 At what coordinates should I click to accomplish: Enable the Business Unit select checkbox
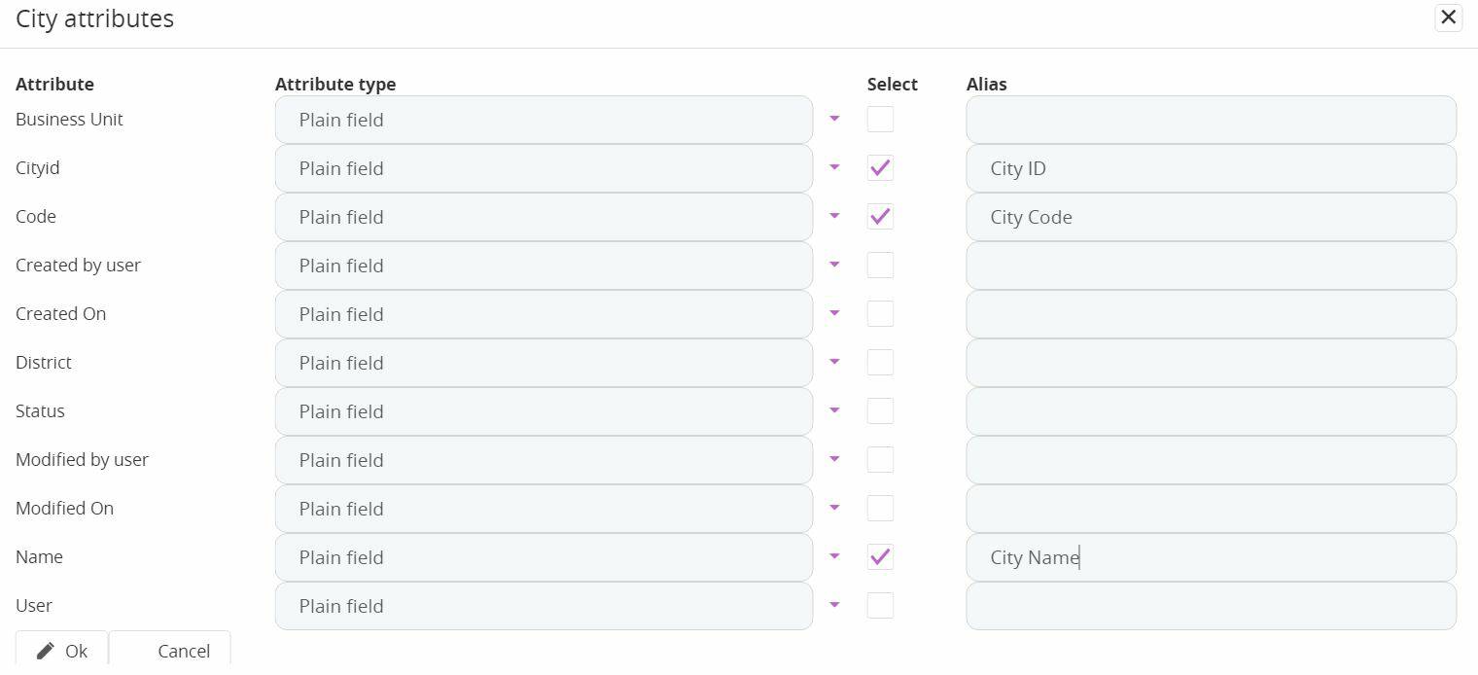tap(880, 119)
